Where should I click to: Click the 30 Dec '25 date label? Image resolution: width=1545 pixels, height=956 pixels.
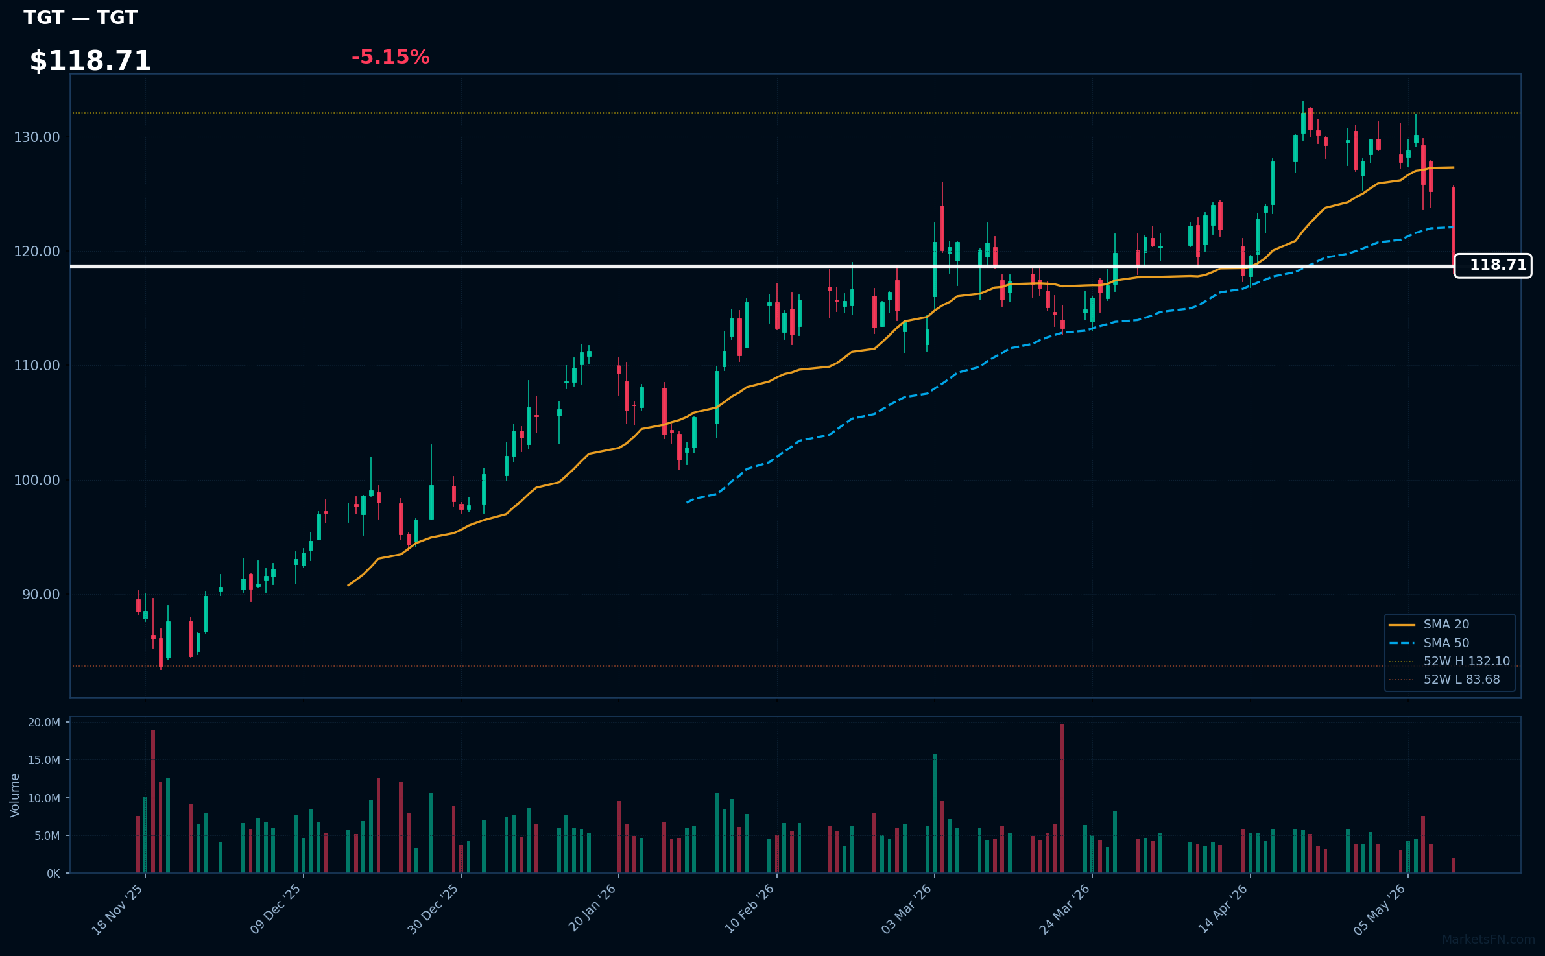tap(433, 909)
